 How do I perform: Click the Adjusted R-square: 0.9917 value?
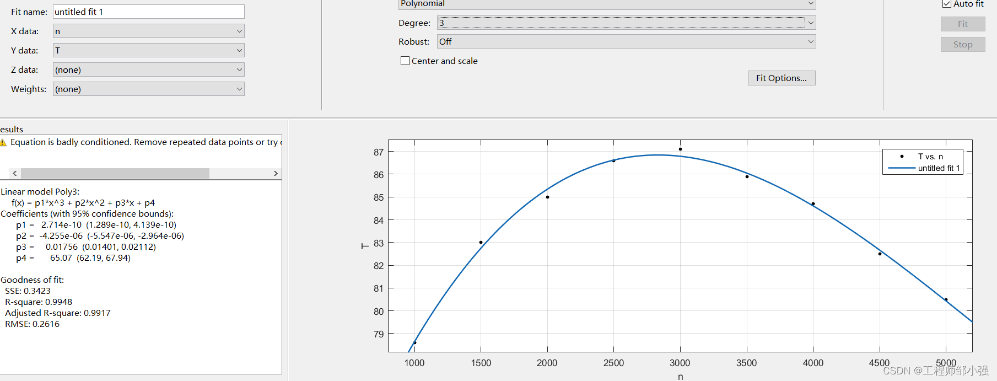click(x=58, y=313)
